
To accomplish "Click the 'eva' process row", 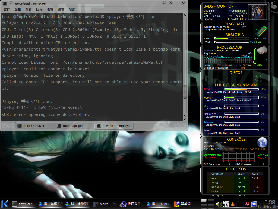I will click(235, 178).
